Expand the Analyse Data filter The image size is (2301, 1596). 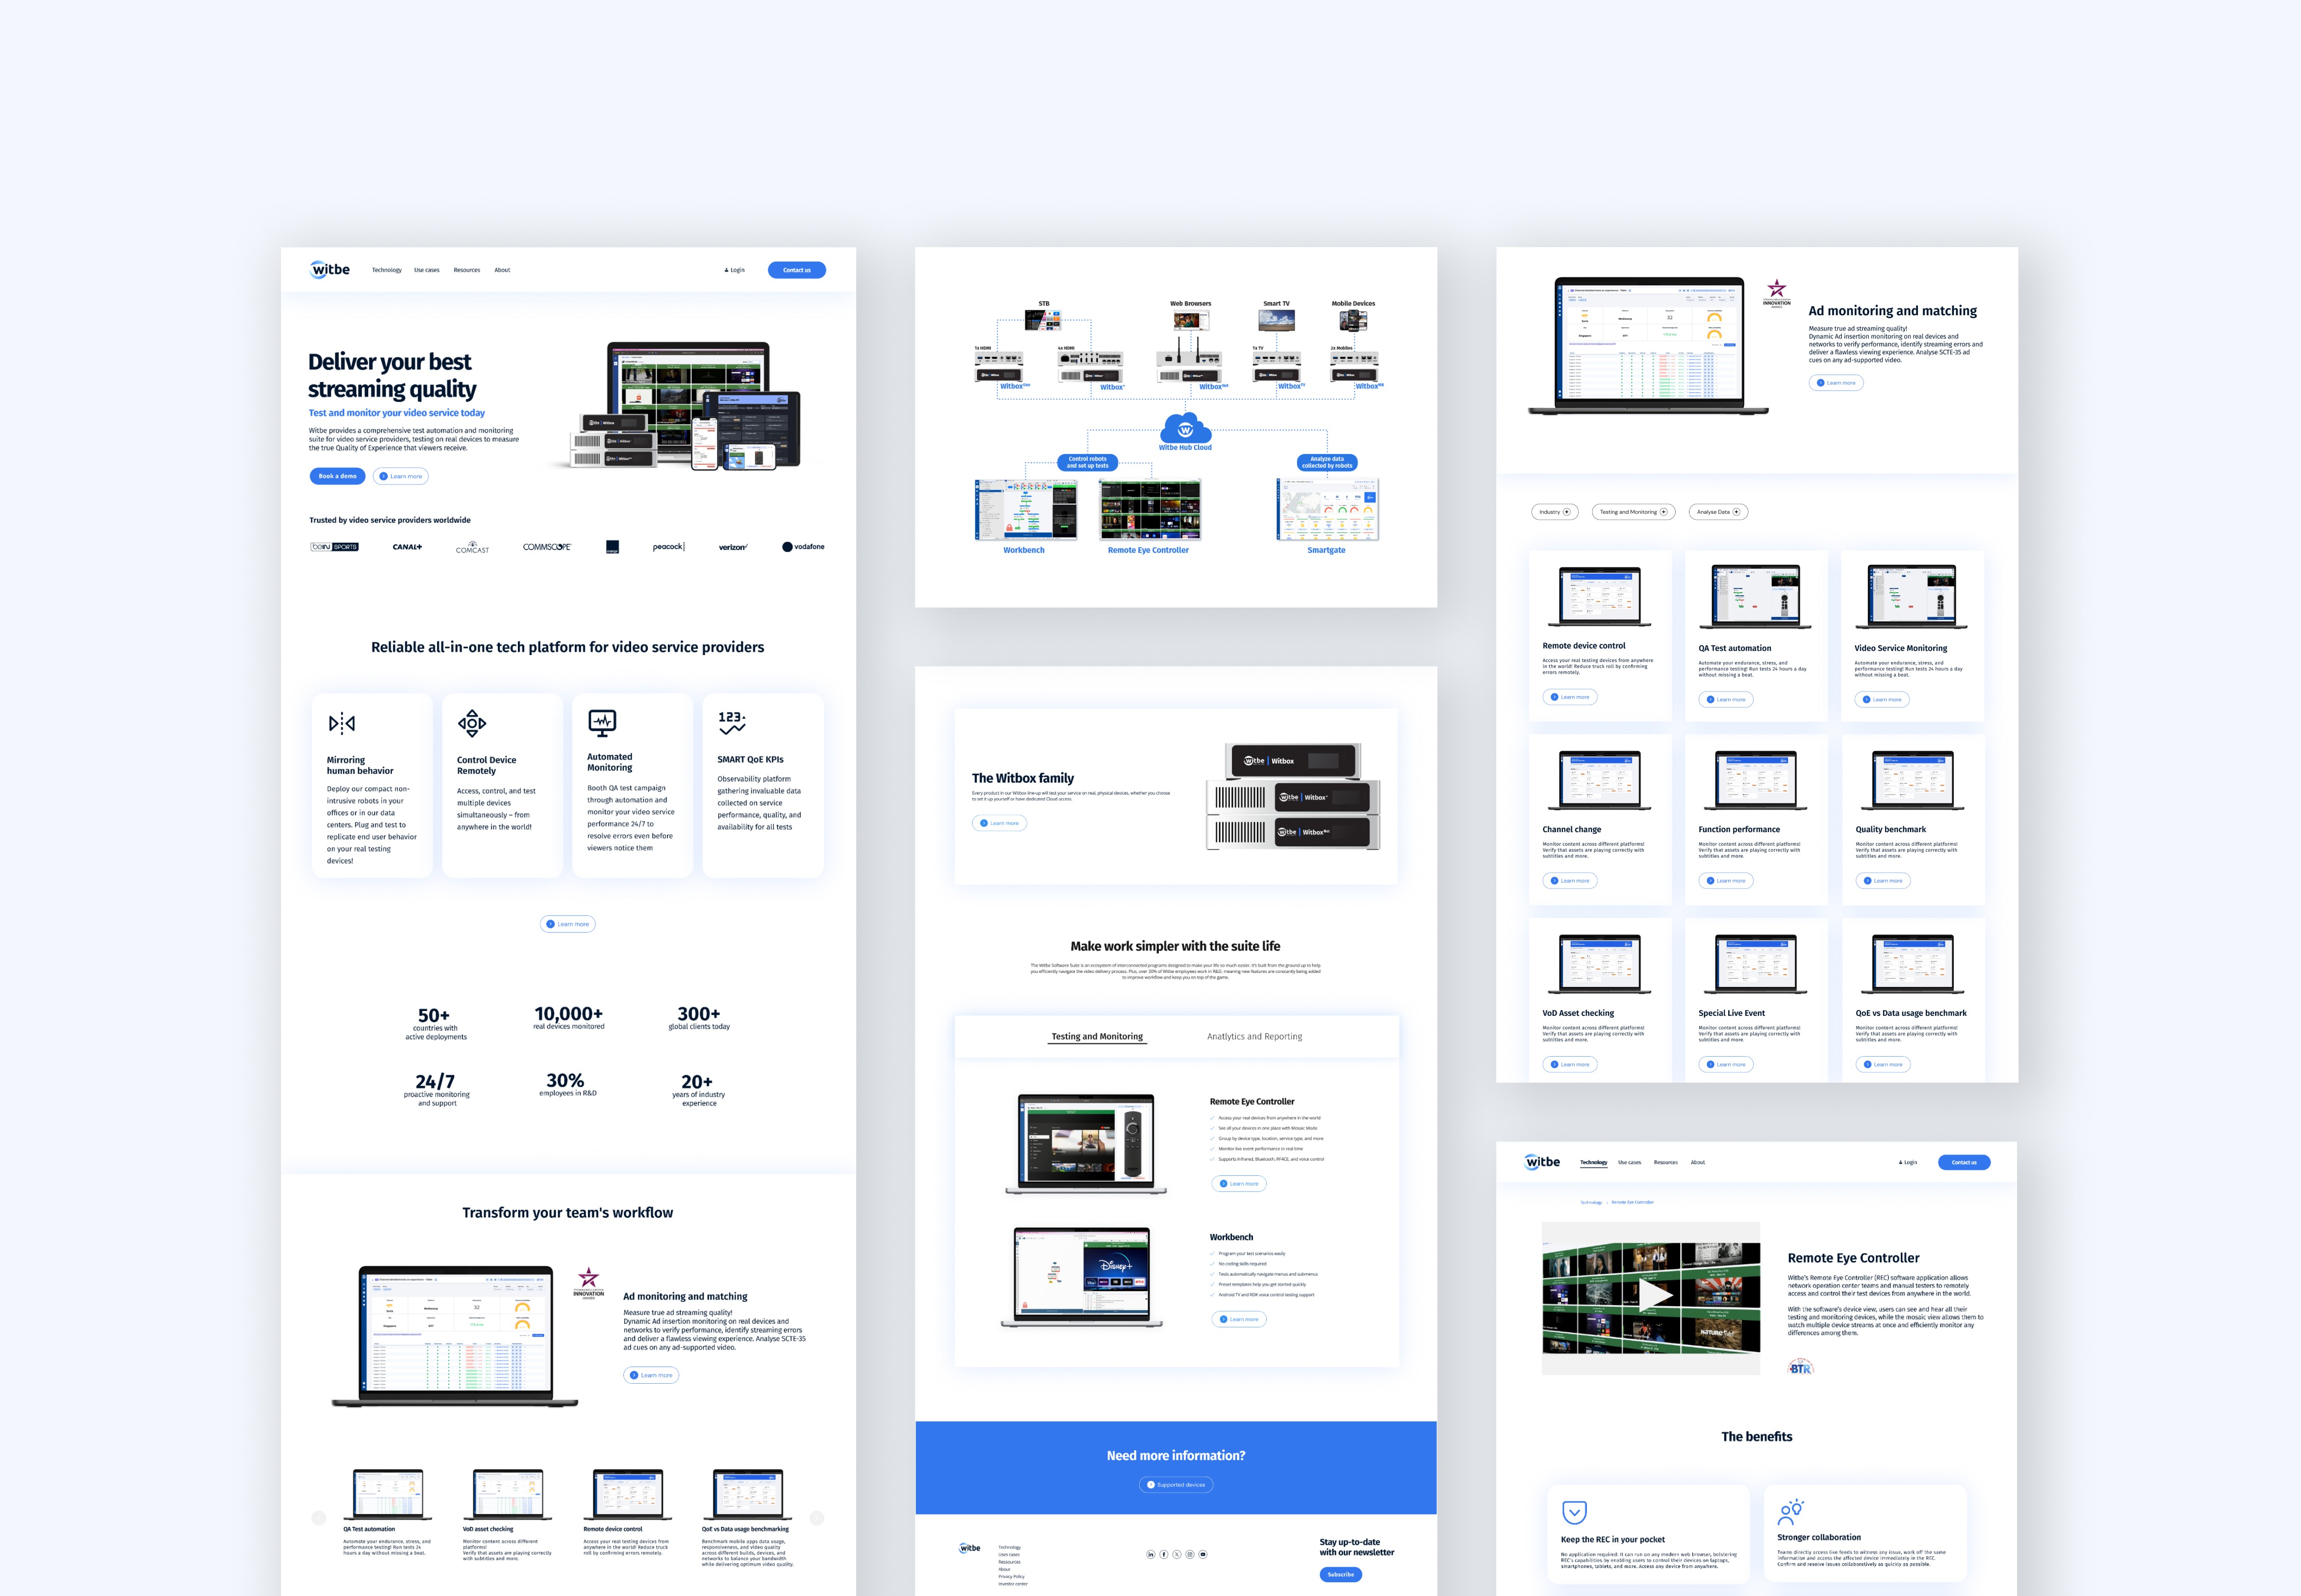(1718, 512)
